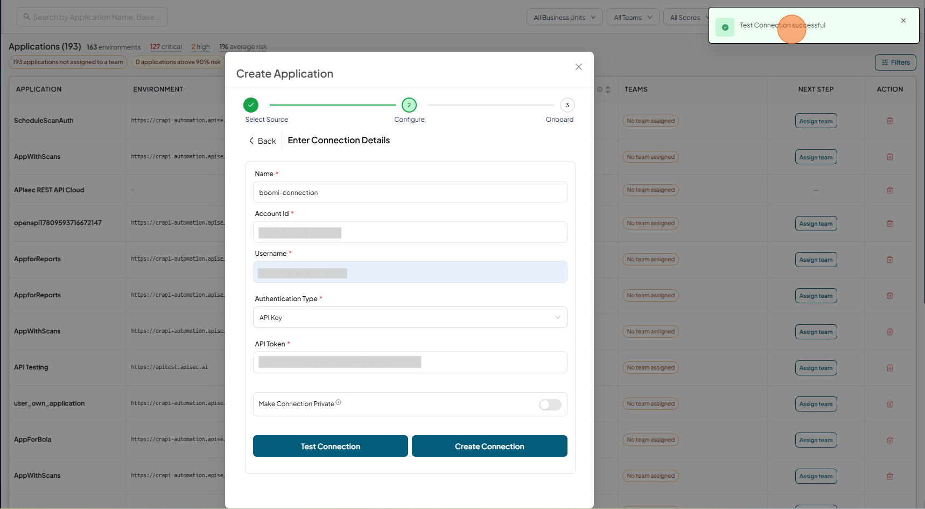Click the 2 high count

(x=200, y=47)
